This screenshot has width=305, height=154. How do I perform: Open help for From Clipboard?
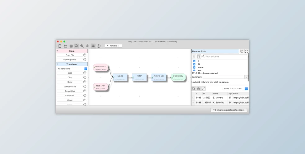[x=85, y=60]
